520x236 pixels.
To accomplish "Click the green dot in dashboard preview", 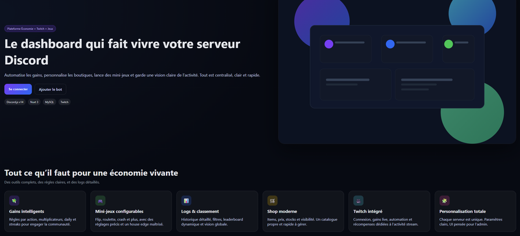I will click(x=449, y=44).
